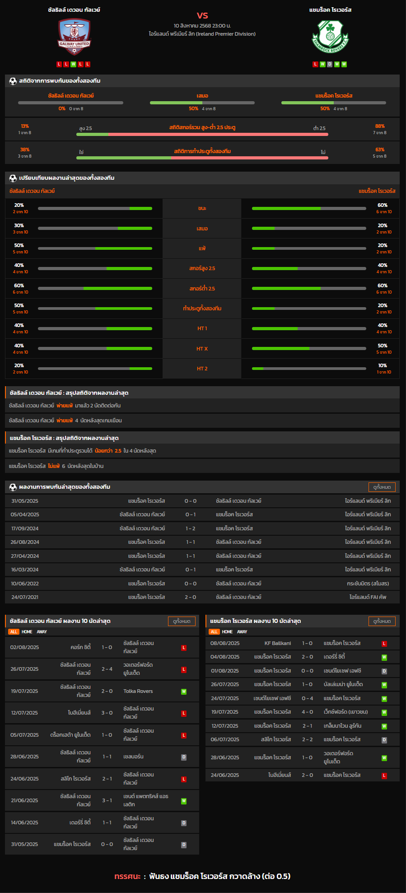Click L badge for Galway 24/06/2025 2-1 match

(184, 779)
